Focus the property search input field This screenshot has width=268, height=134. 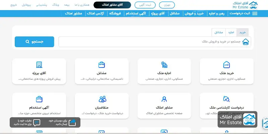click(x=155, y=42)
